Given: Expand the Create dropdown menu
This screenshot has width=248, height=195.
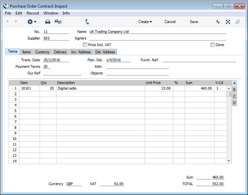Looking at the screenshot, I should (x=145, y=22).
